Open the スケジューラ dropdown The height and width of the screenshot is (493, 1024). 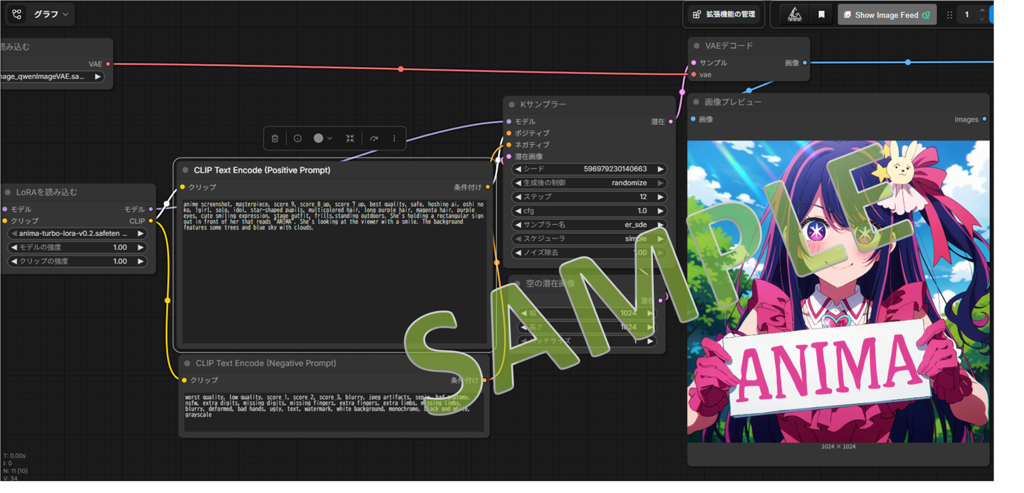pos(589,239)
